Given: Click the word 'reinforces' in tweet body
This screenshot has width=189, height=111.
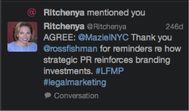Looking at the screenshot, I should click(114, 60).
